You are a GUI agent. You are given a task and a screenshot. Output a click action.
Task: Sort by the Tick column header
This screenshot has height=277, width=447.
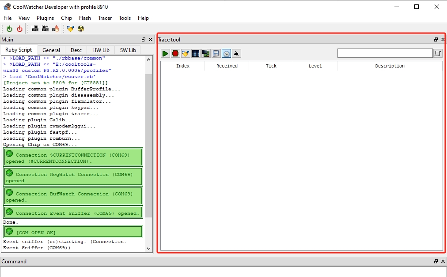point(271,66)
